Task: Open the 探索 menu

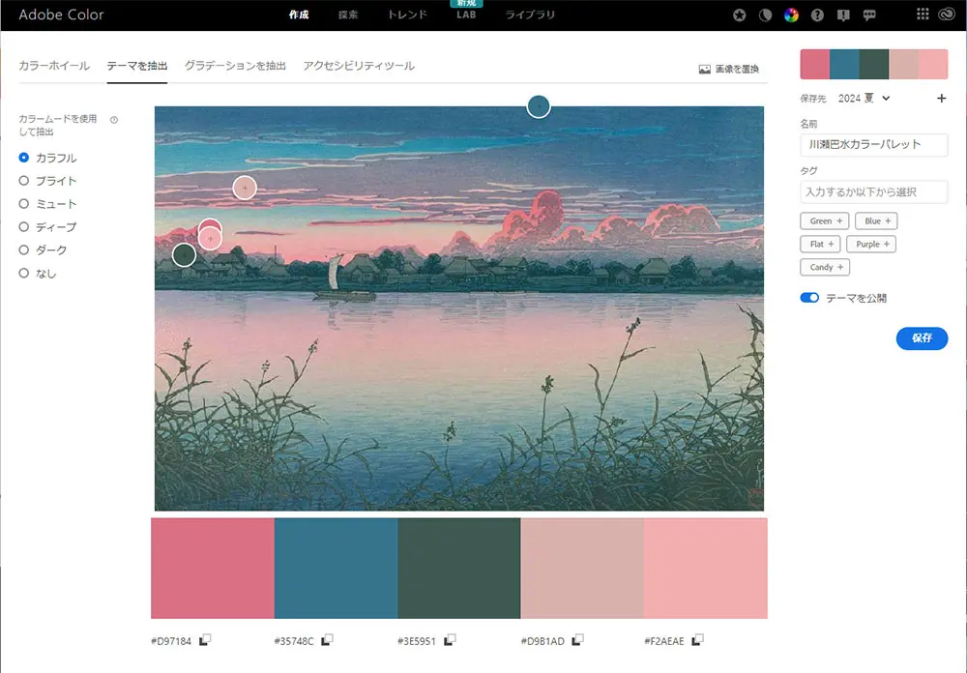Action: pyautogui.click(x=348, y=15)
